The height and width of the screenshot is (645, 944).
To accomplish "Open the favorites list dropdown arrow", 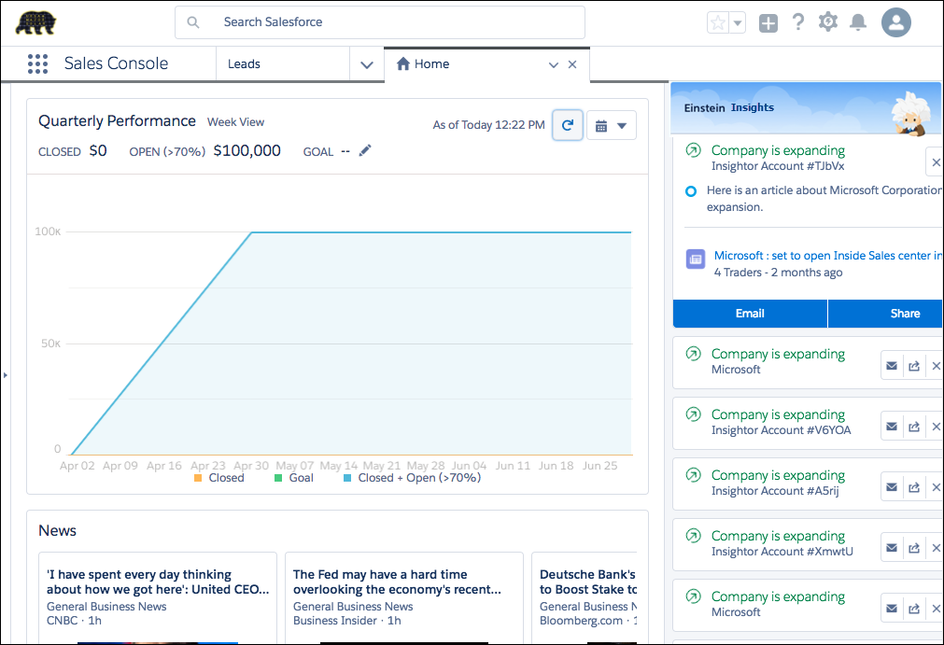I will (738, 22).
